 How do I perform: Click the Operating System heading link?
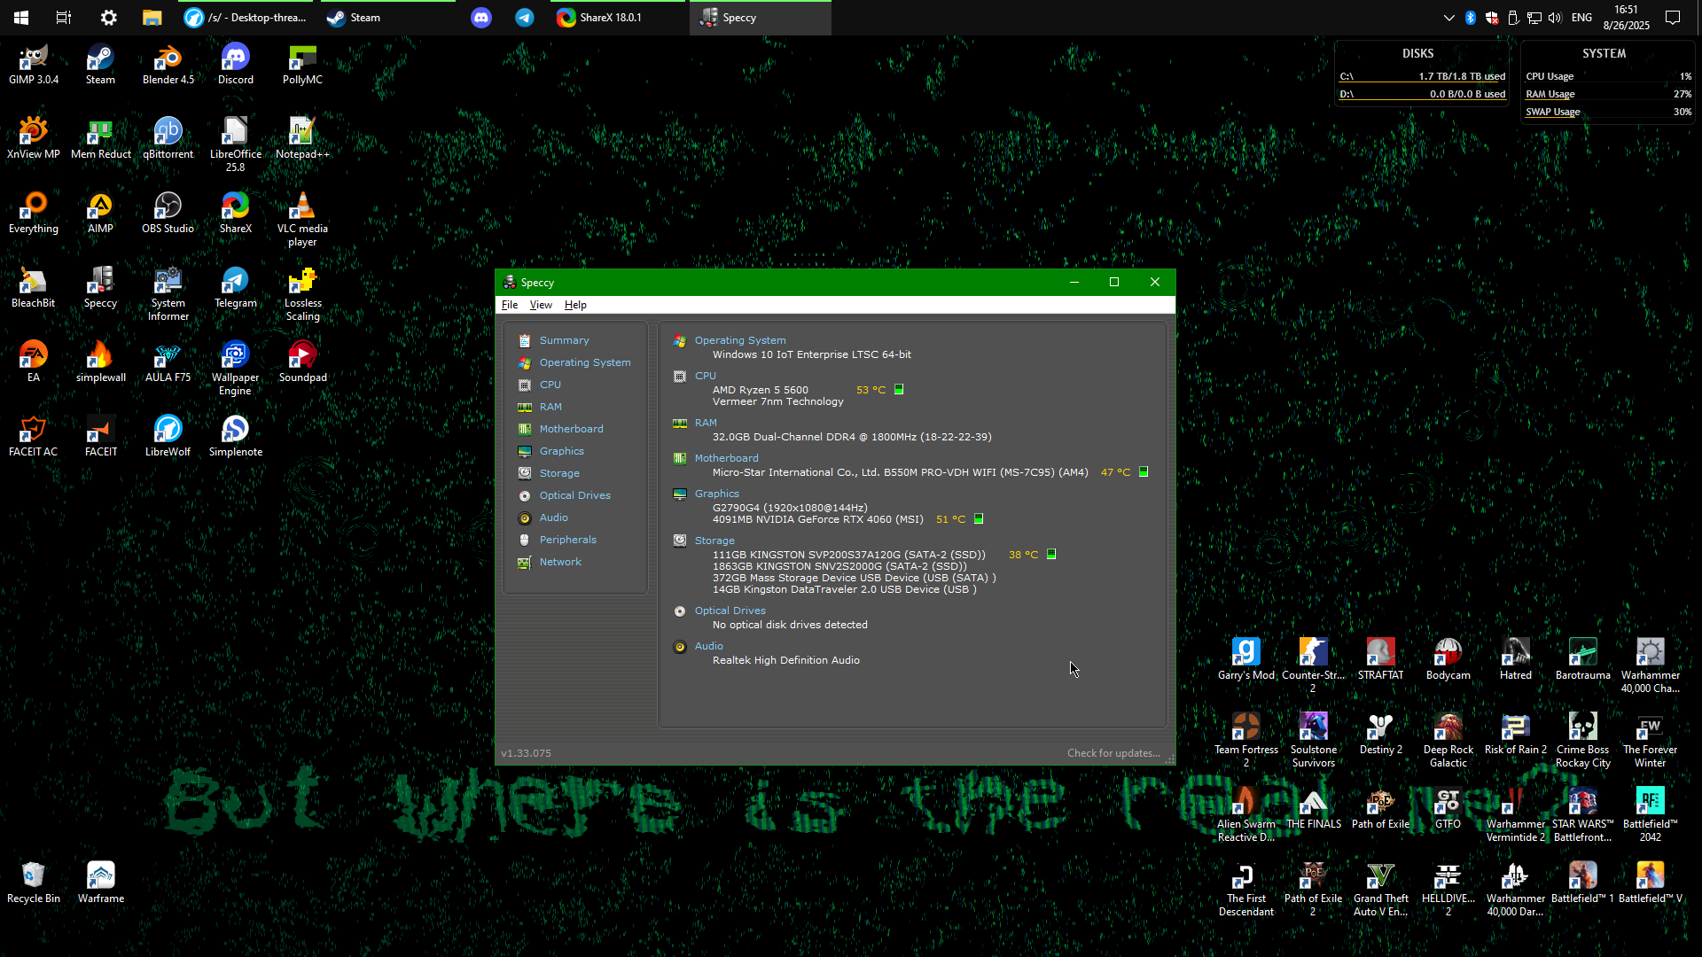coord(740,340)
